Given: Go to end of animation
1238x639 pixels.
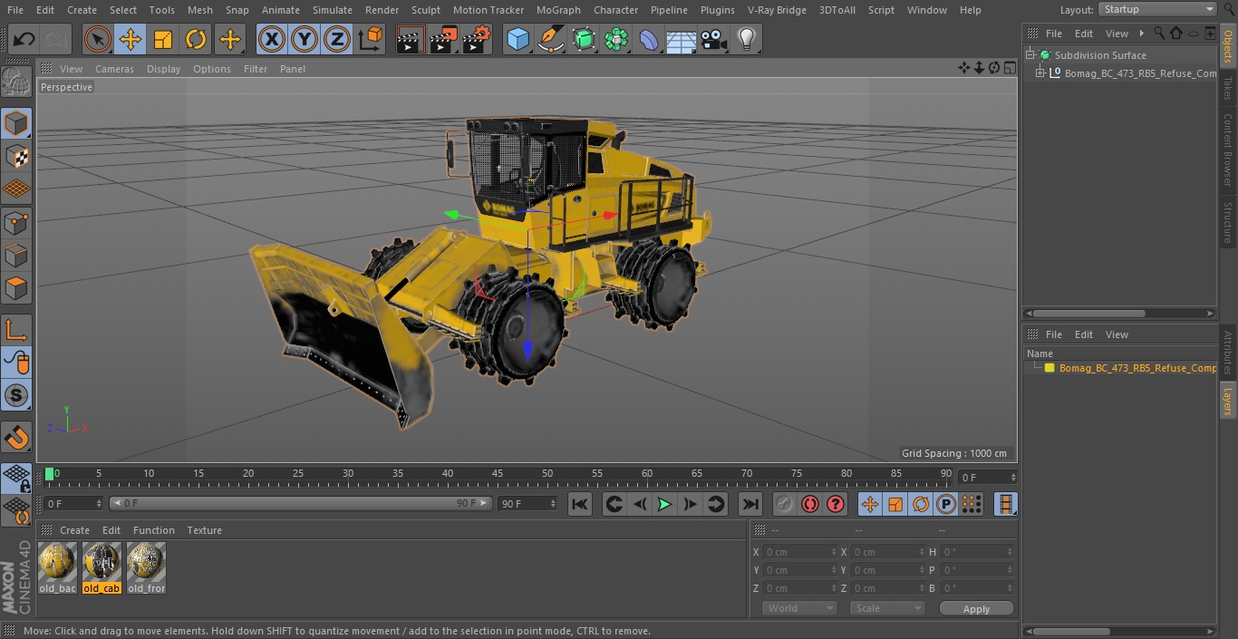Looking at the screenshot, I should (750, 504).
